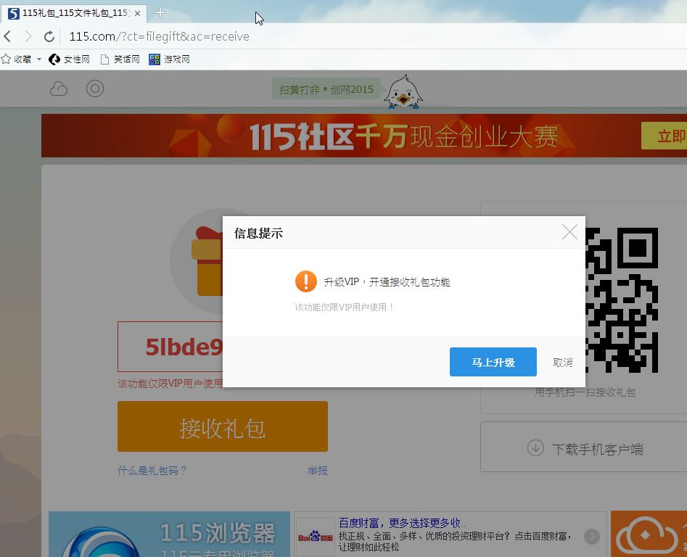This screenshot has height=557, width=687.
Task: Click the 下载手机客户端 button
Action: (x=583, y=447)
